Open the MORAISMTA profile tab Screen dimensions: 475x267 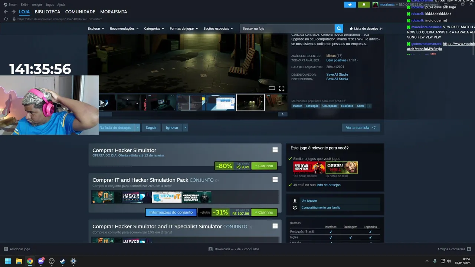coord(114,12)
